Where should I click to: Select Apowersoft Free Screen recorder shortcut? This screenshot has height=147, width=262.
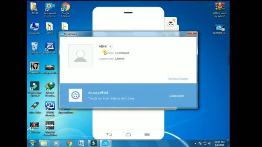[x=50, y=10]
